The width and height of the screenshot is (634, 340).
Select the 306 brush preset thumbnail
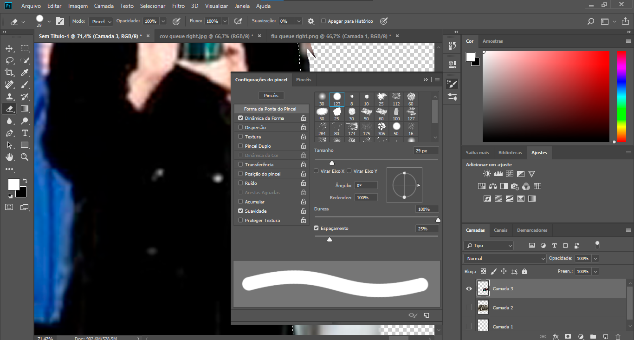pyautogui.click(x=381, y=126)
